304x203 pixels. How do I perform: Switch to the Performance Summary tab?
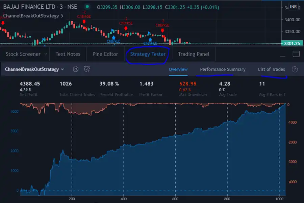point(223,69)
